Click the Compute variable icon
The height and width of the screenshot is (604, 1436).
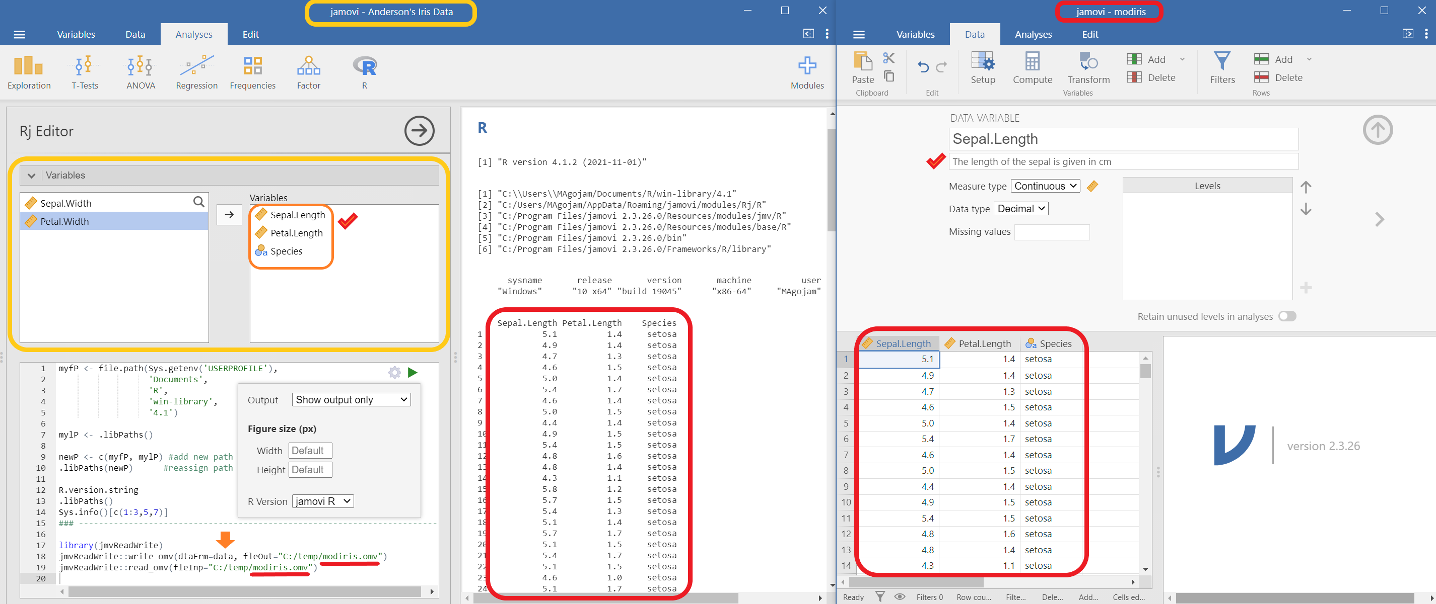coord(1033,68)
